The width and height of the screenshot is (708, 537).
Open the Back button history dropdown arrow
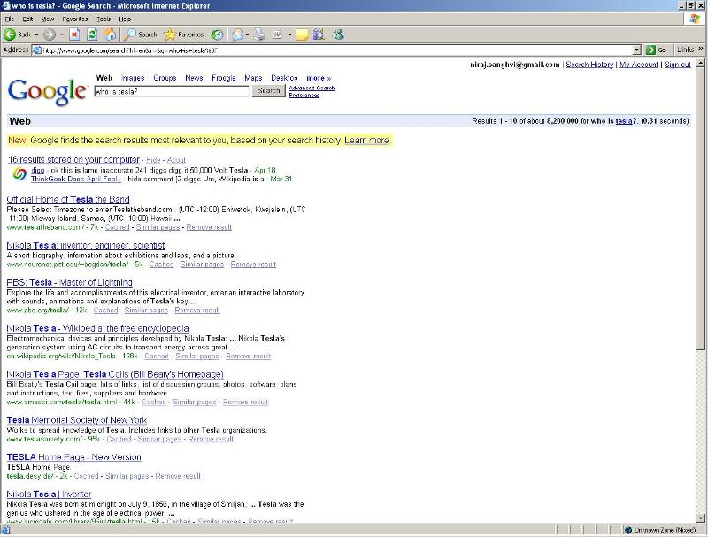pyautogui.click(x=35, y=35)
